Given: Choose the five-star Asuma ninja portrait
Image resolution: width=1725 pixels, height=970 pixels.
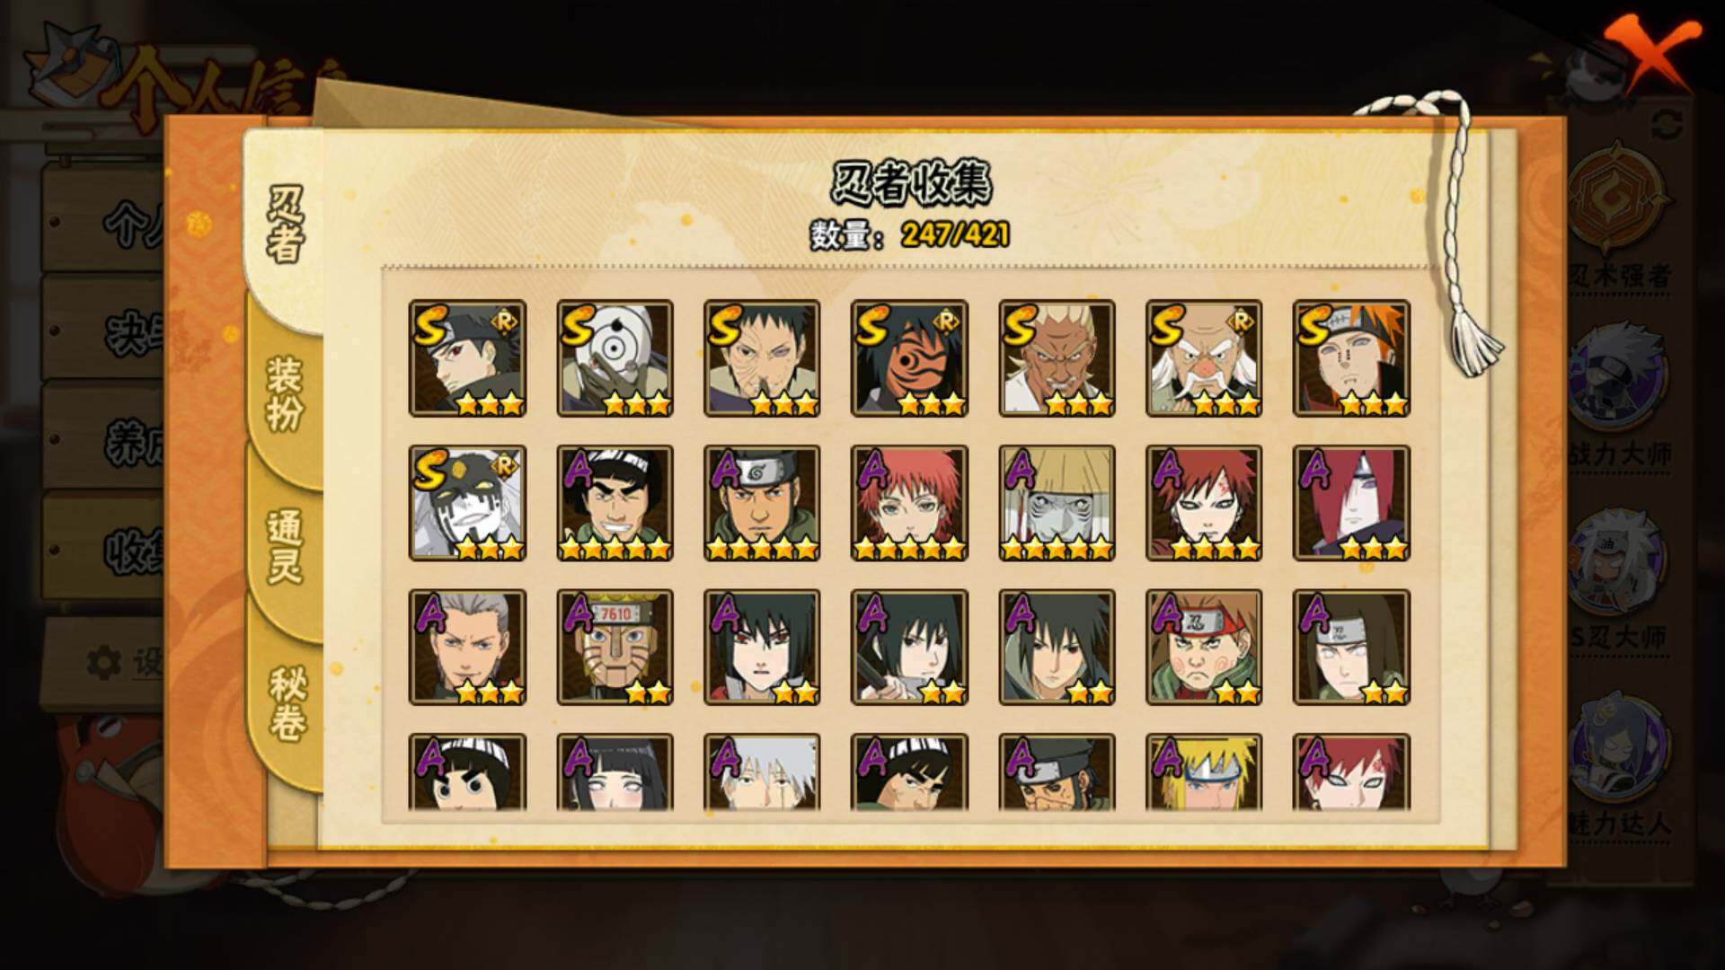Looking at the screenshot, I should [x=762, y=503].
